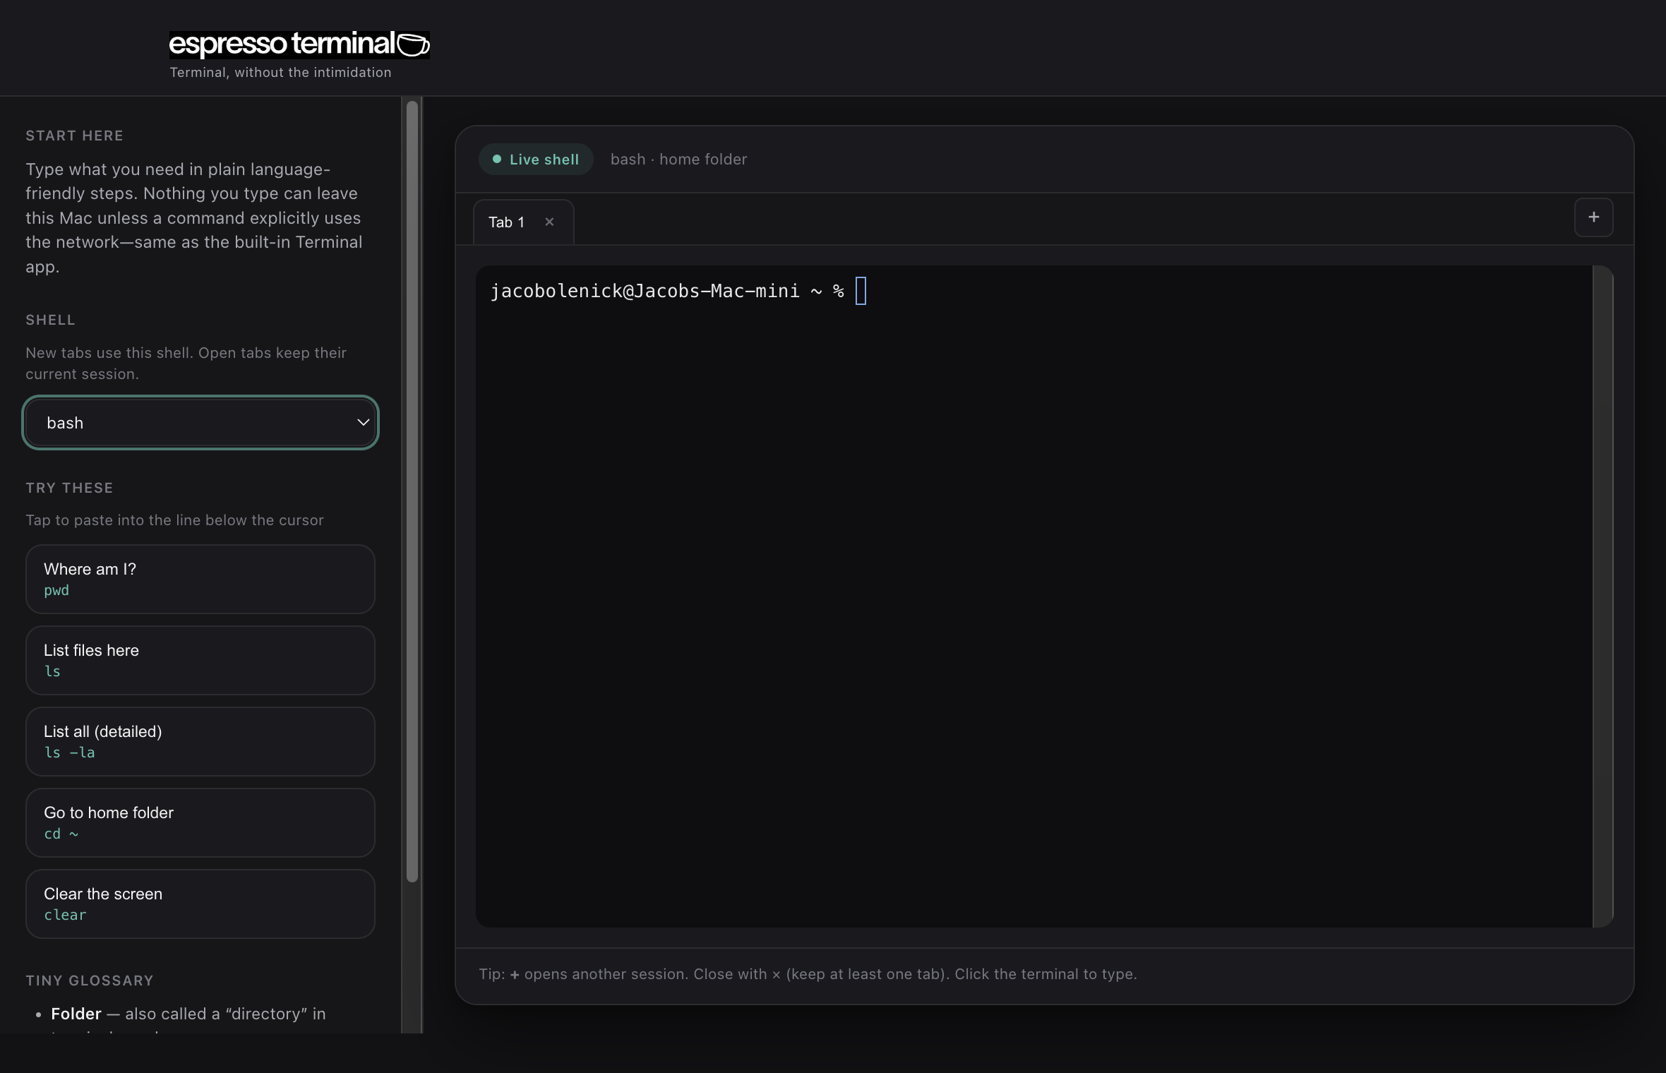Click the "Terminal, without the intimidation" tagline
1666x1073 pixels.
click(280, 72)
